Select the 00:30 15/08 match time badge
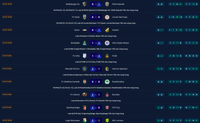The width and height of the screenshot is (200, 123). coord(7,43)
